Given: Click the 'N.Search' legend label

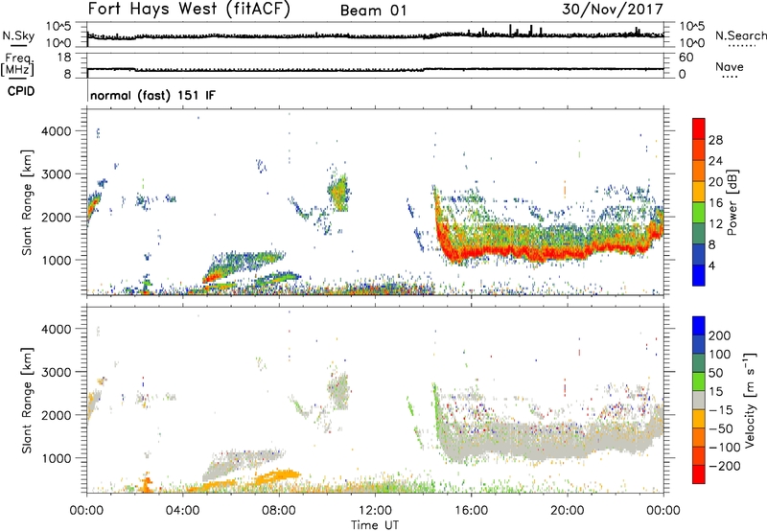Looking at the screenshot, I should [740, 35].
